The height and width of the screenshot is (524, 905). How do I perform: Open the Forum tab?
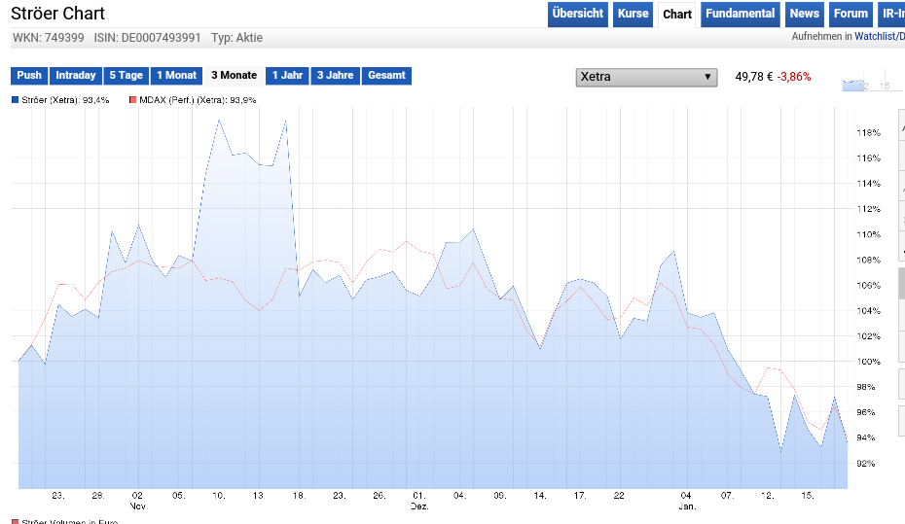tap(851, 15)
